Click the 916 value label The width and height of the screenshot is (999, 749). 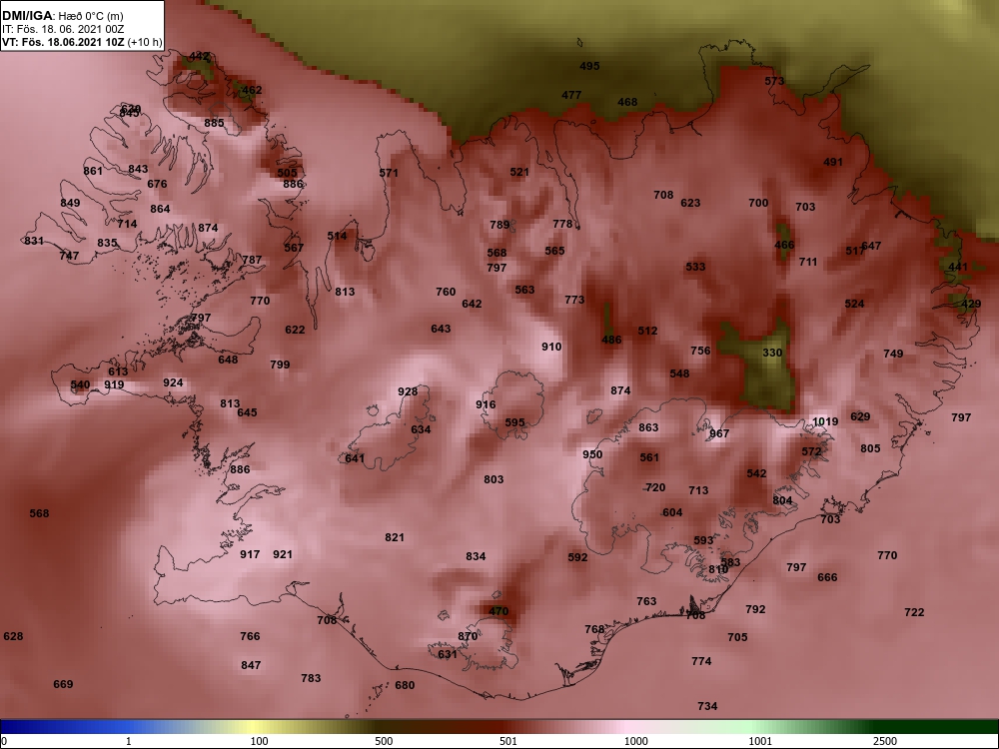(x=486, y=404)
